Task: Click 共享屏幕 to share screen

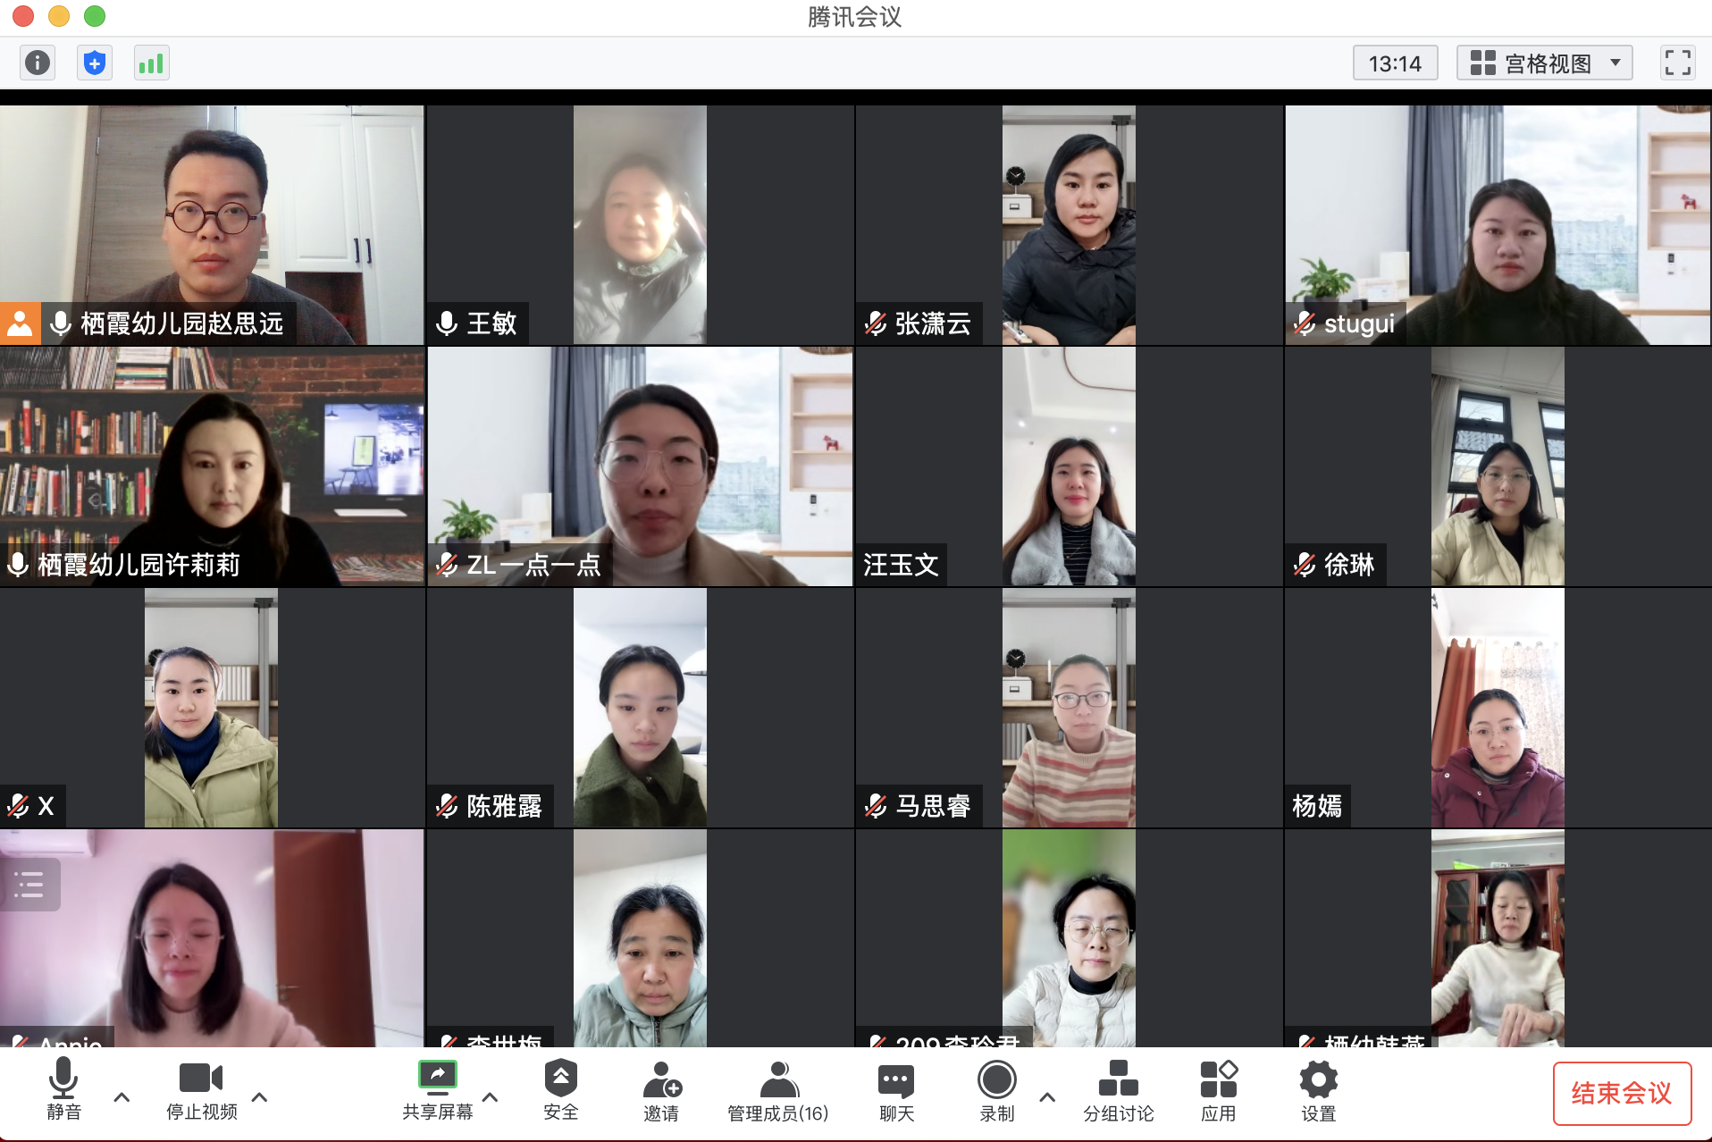Action: coord(437,1089)
